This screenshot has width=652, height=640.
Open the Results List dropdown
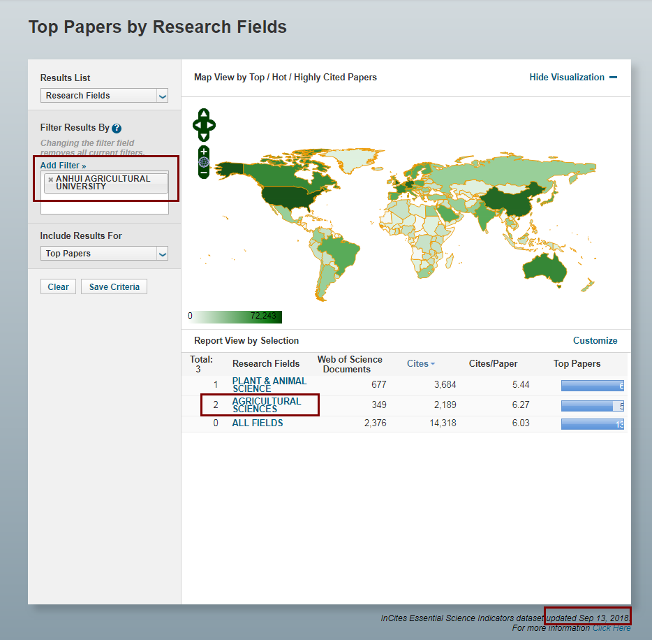104,96
